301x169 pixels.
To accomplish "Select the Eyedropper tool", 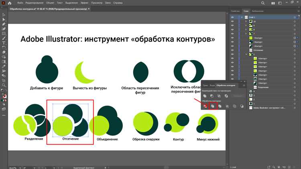I will click(4, 66).
